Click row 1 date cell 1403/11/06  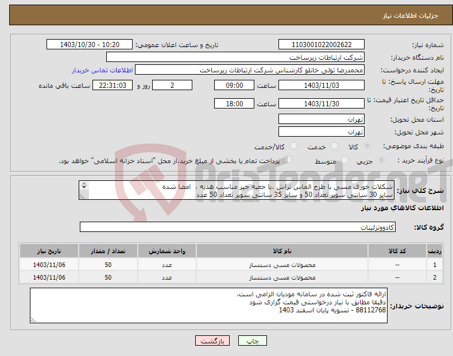tap(49, 265)
